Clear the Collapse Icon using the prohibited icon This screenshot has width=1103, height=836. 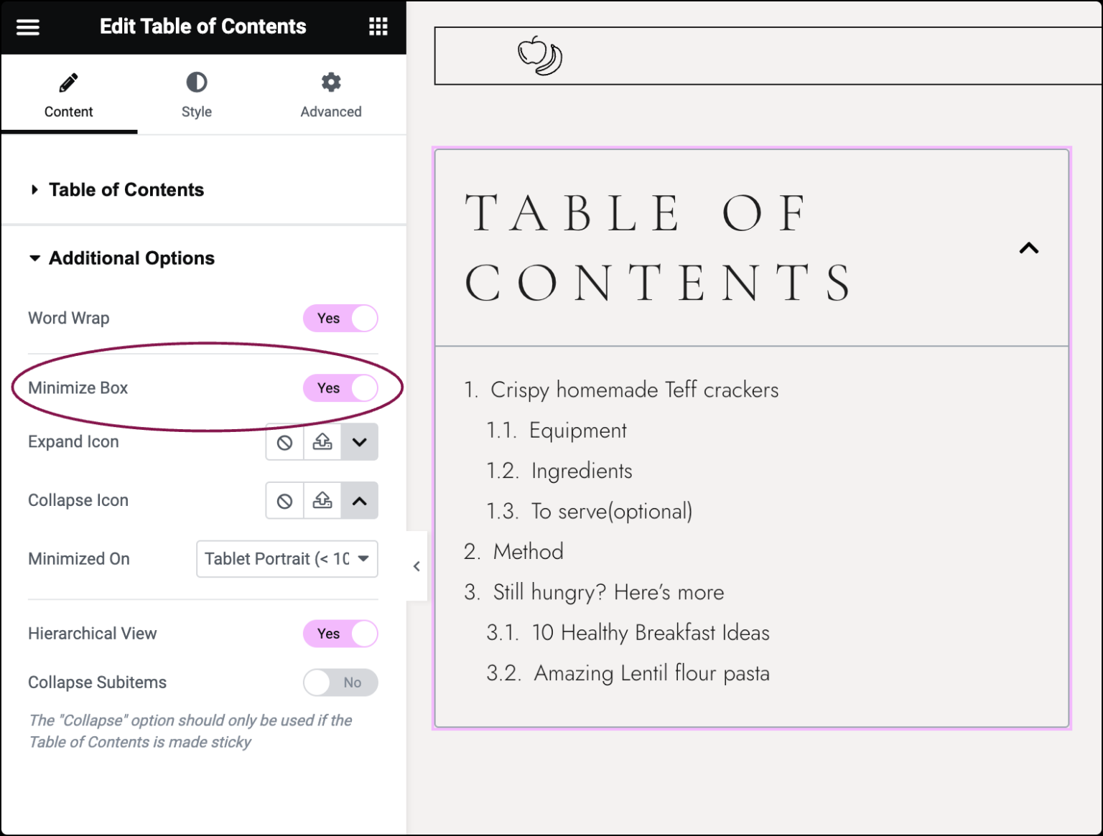(284, 500)
